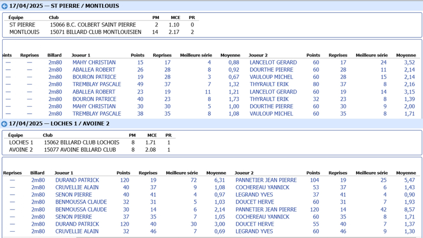Click average 0,69 for CRUVELLIE ALAIN
The image size is (423, 238).
pos(219,231)
